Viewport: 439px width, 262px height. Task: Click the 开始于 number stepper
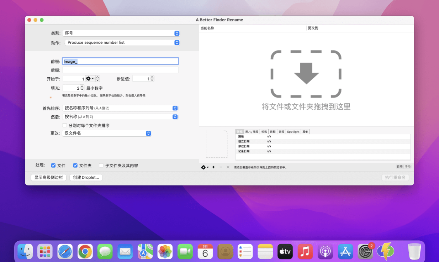coord(98,79)
